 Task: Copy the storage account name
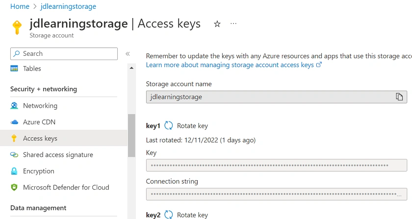point(399,97)
